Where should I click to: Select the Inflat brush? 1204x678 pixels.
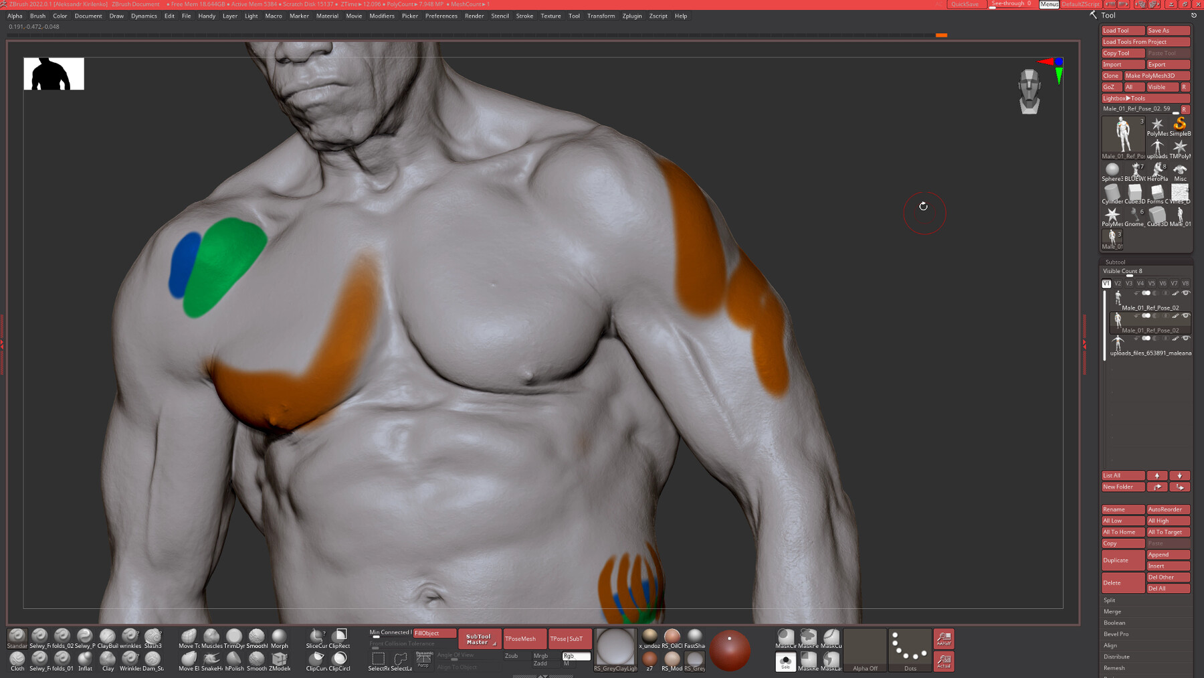pyautogui.click(x=86, y=658)
